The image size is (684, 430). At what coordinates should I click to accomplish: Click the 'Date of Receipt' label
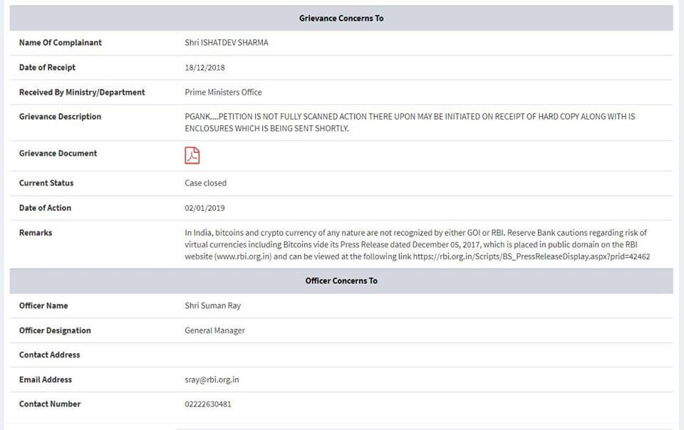coord(47,68)
